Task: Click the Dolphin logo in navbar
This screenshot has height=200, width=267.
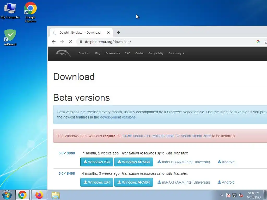Action: [63, 53]
